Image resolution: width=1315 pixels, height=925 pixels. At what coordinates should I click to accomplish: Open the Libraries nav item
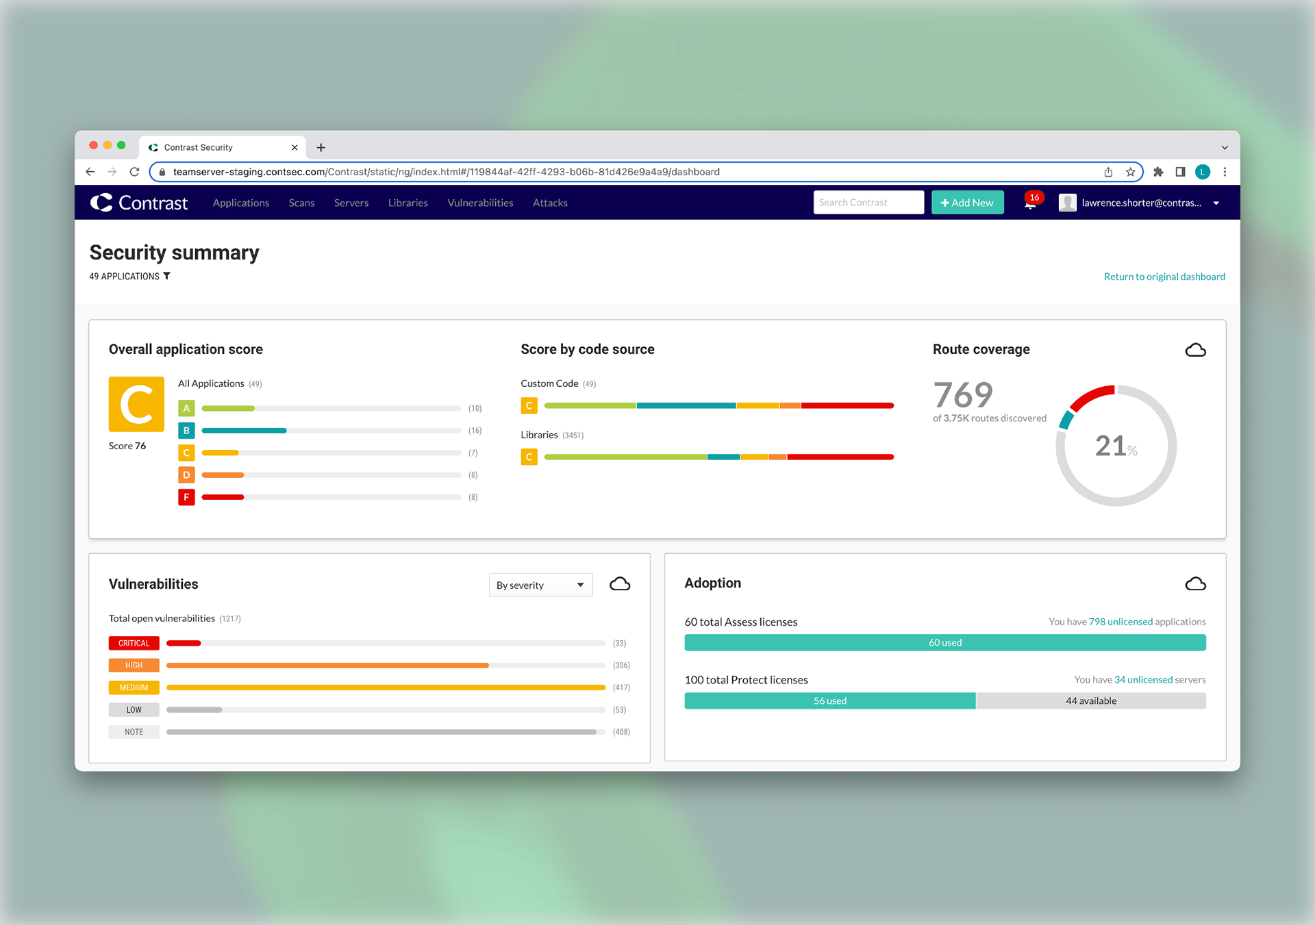(408, 203)
